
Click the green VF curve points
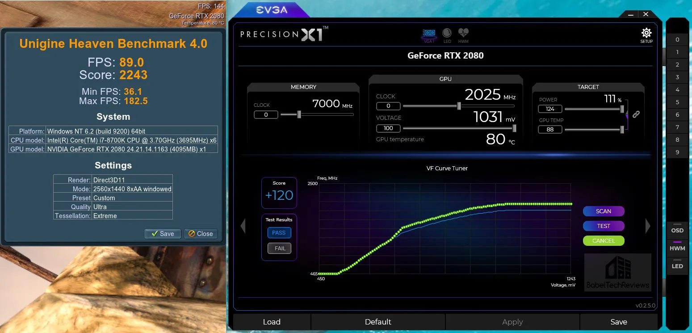tap(446, 215)
